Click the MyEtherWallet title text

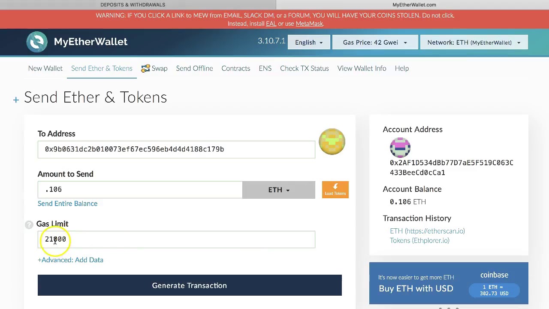click(x=90, y=42)
